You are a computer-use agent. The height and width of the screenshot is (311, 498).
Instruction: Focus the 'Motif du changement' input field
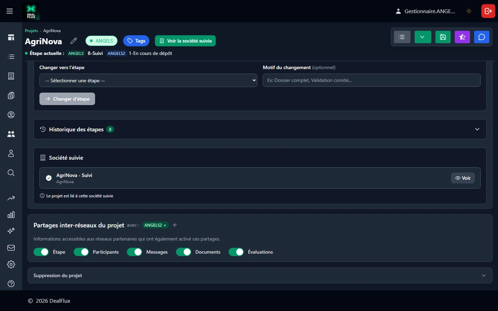[x=372, y=80]
